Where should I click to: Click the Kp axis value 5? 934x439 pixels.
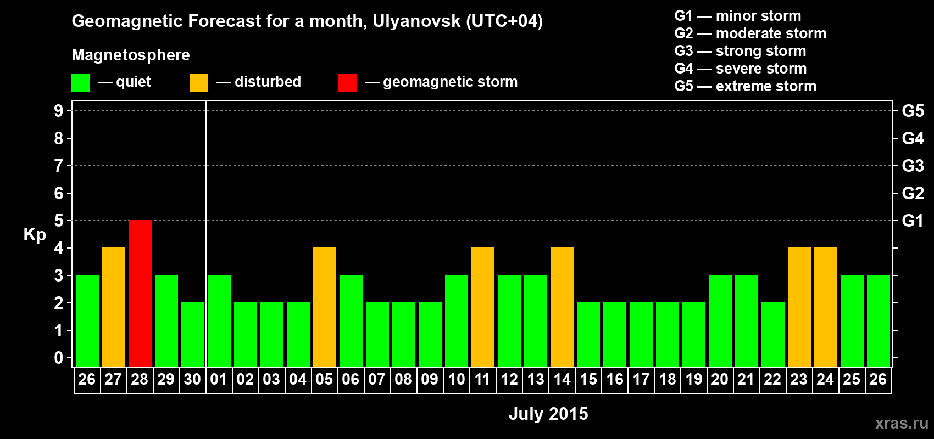(x=59, y=221)
